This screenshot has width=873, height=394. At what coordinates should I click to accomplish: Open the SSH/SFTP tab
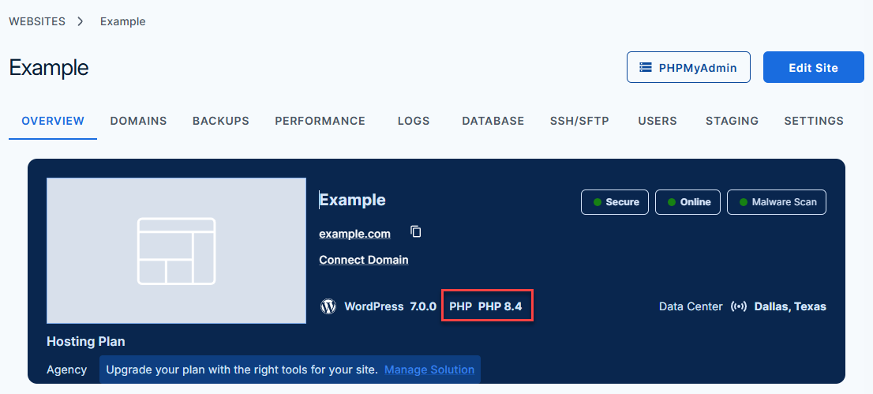[x=579, y=121]
